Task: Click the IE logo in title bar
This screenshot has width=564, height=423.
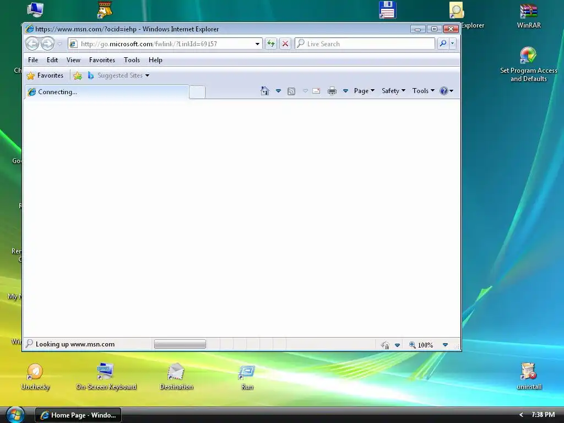Action: 30,29
